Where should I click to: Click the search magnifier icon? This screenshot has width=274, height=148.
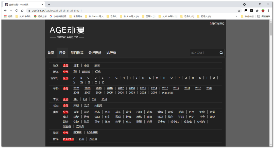(221, 53)
